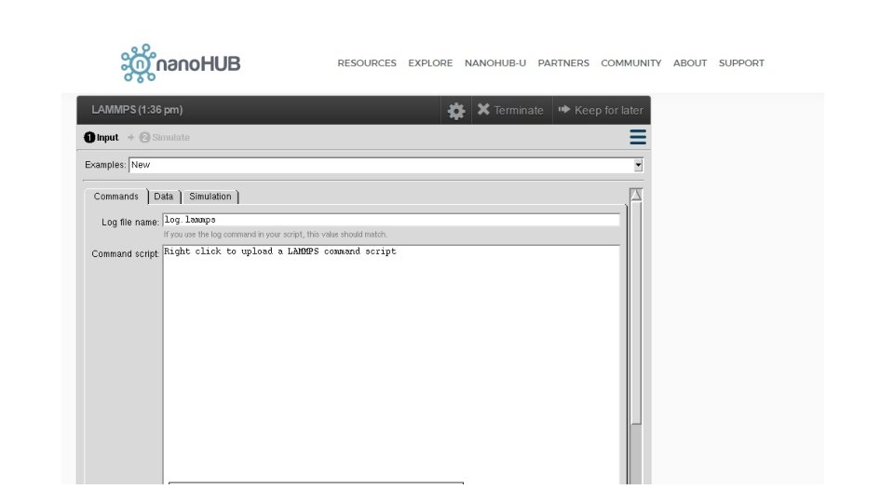Click the Terminate X icon

pos(483,110)
